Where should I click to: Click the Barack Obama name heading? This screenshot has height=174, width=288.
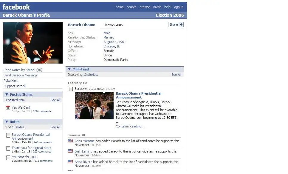tap(82, 25)
